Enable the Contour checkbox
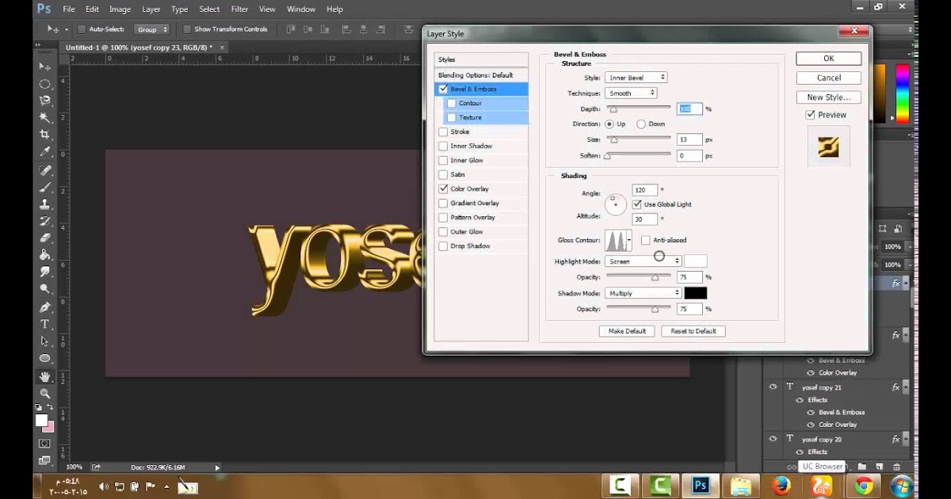This screenshot has width=951, height=499. 452,103
